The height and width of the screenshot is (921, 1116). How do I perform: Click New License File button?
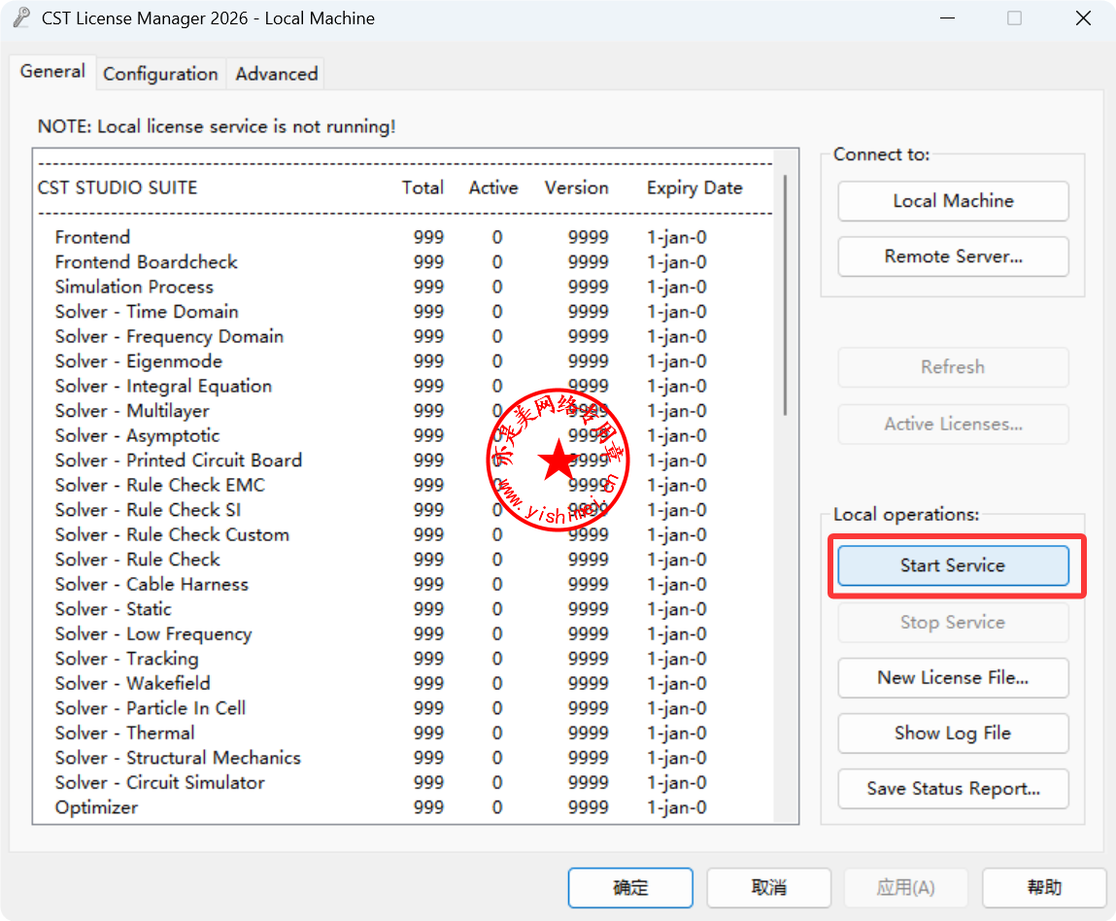click(952, 678)
